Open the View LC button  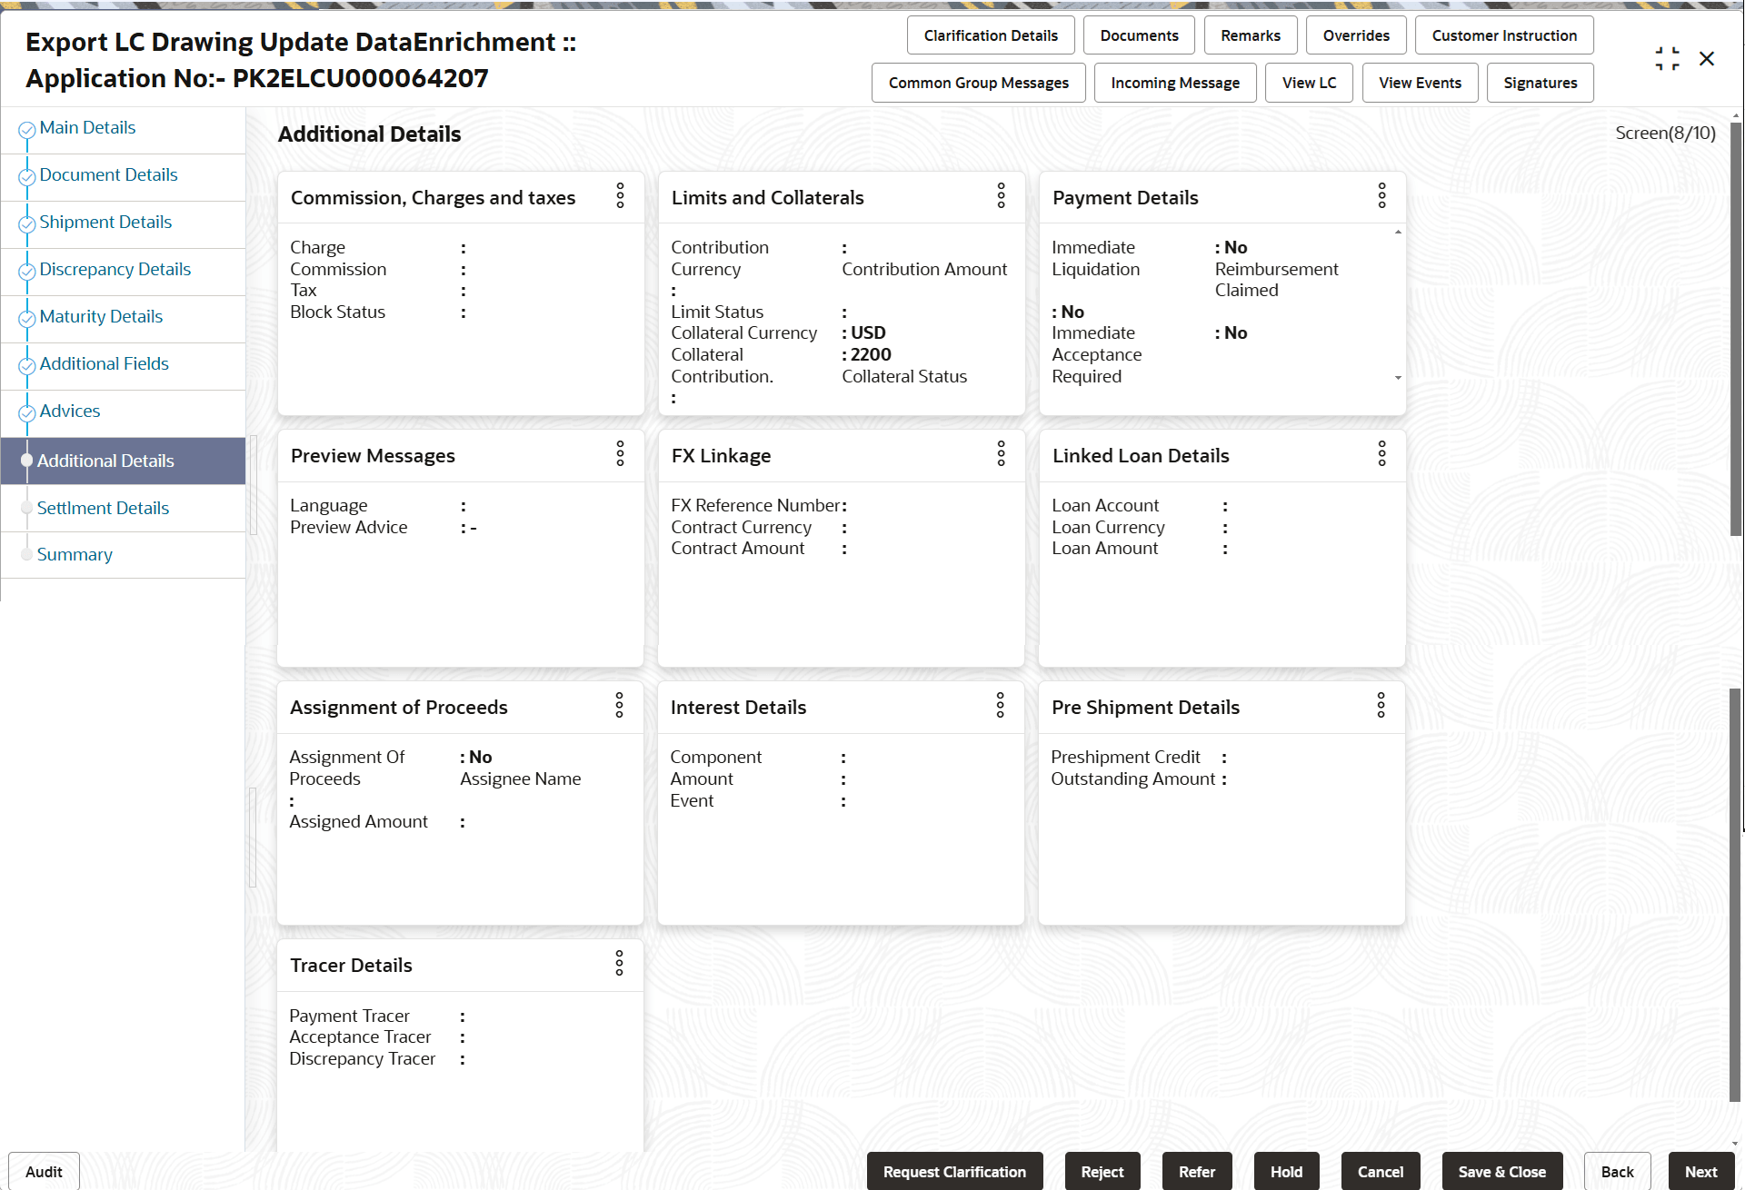(1309, 83)
